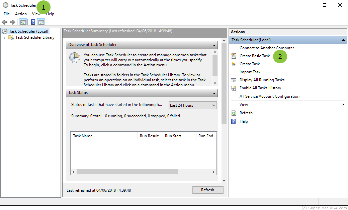Minimize the Task Scheduler window
The height and width of the screenshot is (210, 348).
pos(309,5)
